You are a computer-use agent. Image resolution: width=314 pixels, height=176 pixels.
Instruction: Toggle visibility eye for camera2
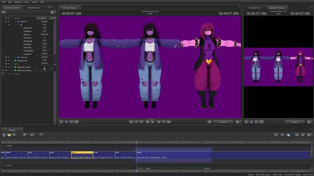point(6,57)
